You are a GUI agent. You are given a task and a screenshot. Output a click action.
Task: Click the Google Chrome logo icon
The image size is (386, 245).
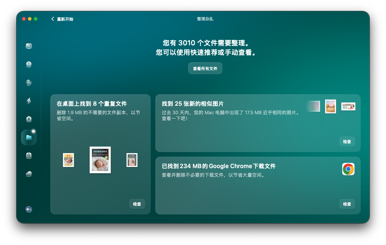coord(348,169)
